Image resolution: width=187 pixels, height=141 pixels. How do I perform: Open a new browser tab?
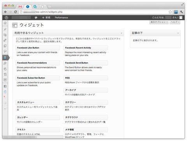tap(49, 7)
